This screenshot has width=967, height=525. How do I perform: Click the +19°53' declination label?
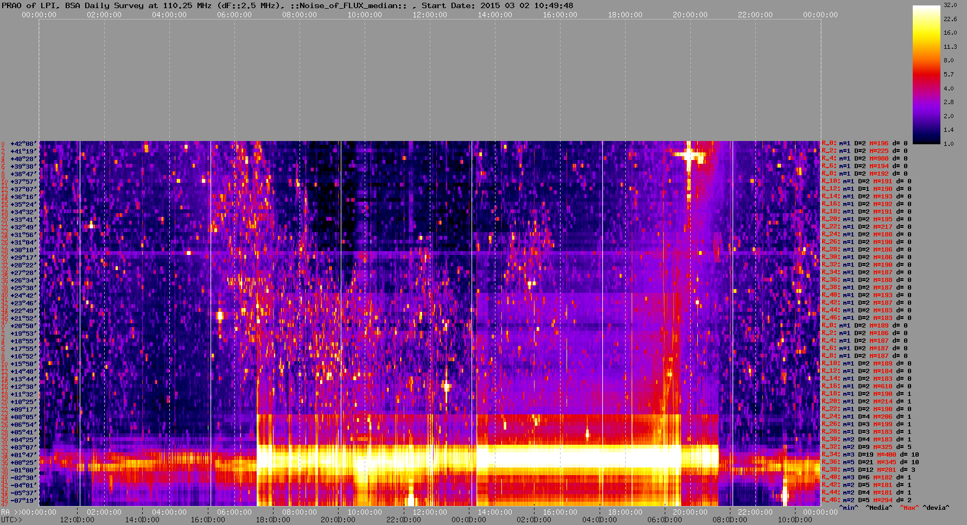[23, 334]
